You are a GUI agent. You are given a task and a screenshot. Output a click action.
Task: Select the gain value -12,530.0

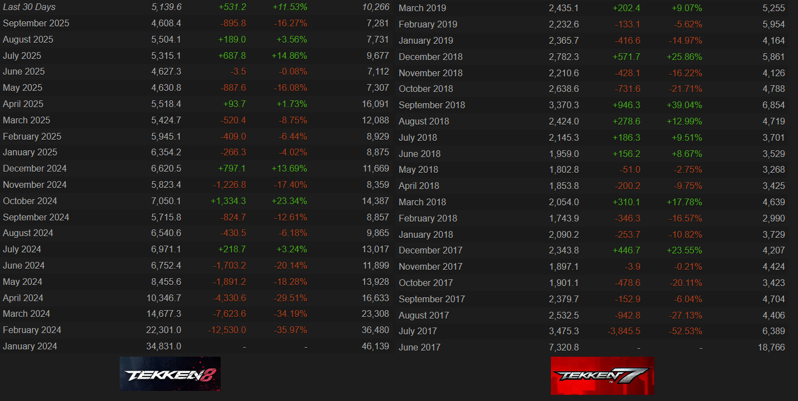point(227,330)
